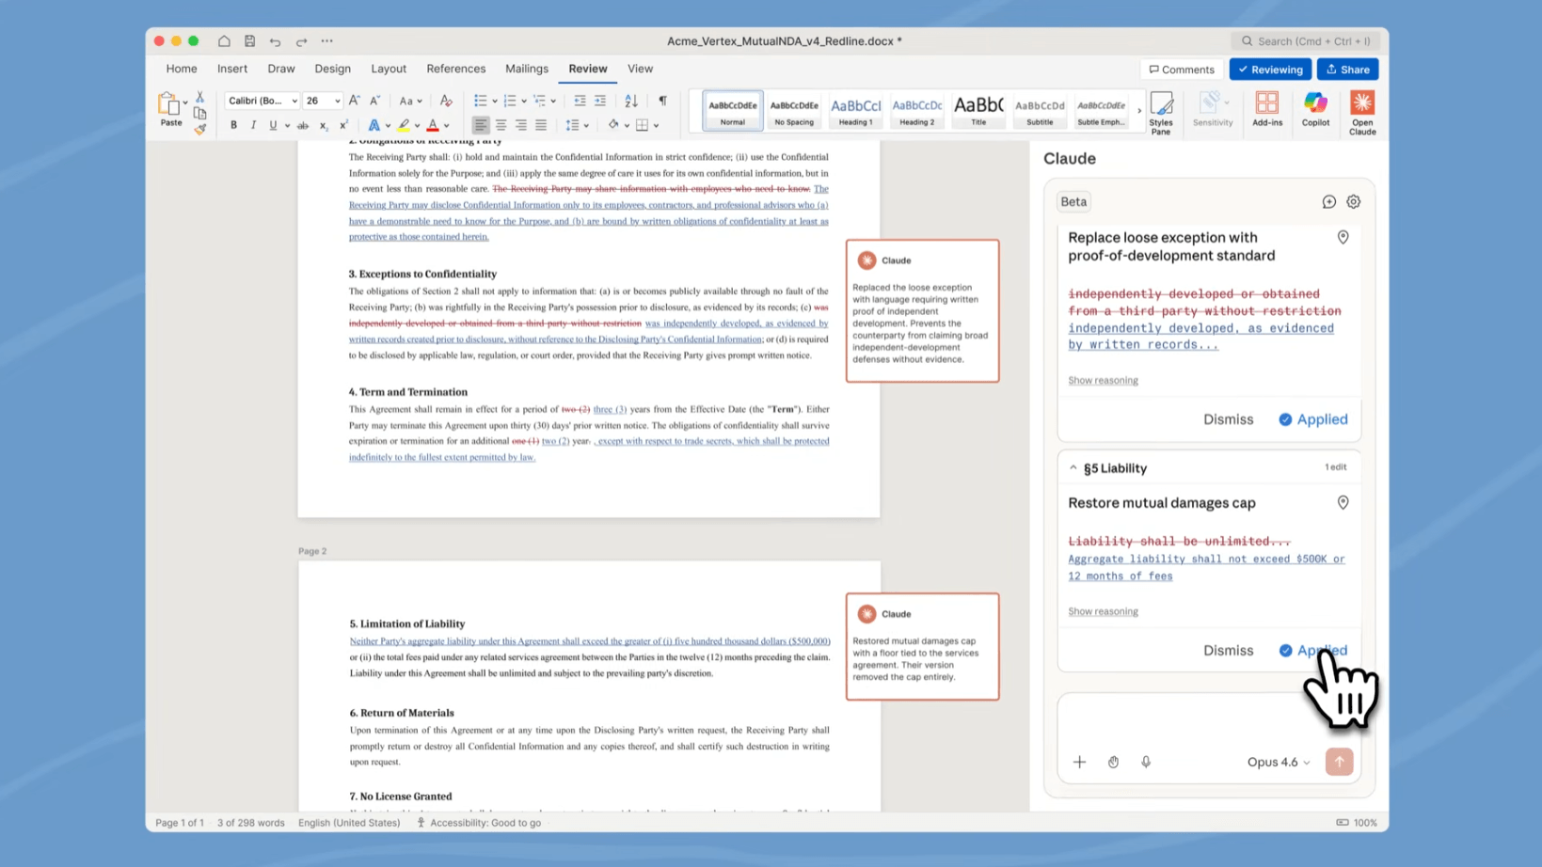Switch to the References tab
Viewport: 1542px width, 867px height.
point(456,68)
